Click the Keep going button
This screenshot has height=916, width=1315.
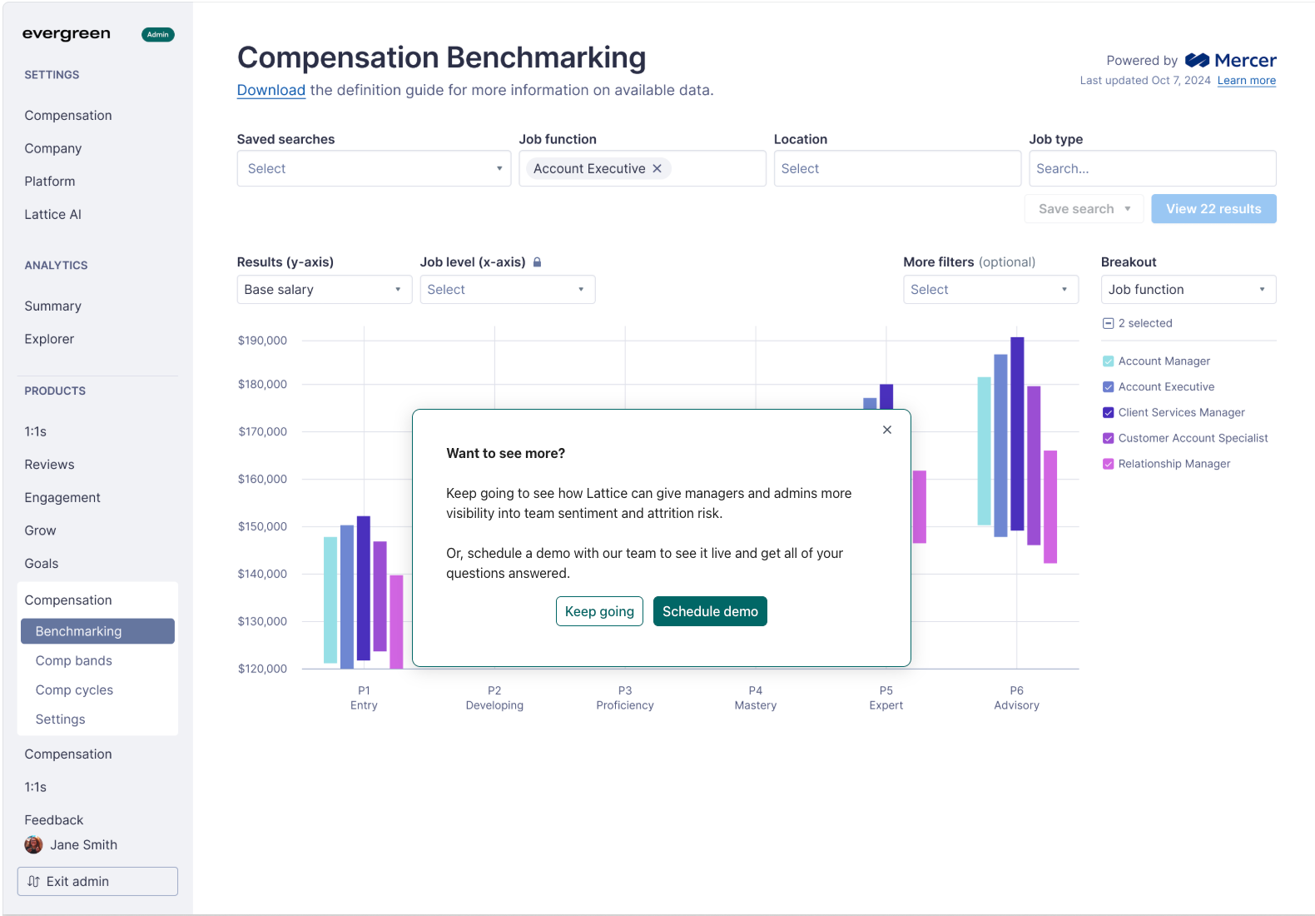(599, 611)
